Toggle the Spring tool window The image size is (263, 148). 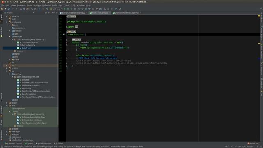point(29,143)
